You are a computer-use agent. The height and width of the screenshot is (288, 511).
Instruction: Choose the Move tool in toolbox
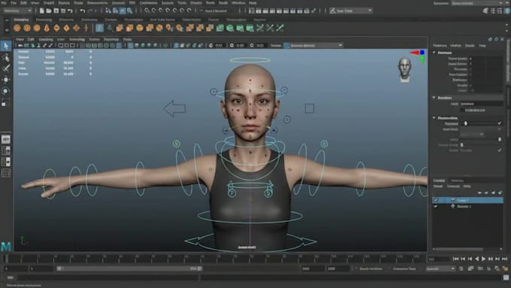coord(6,80)
